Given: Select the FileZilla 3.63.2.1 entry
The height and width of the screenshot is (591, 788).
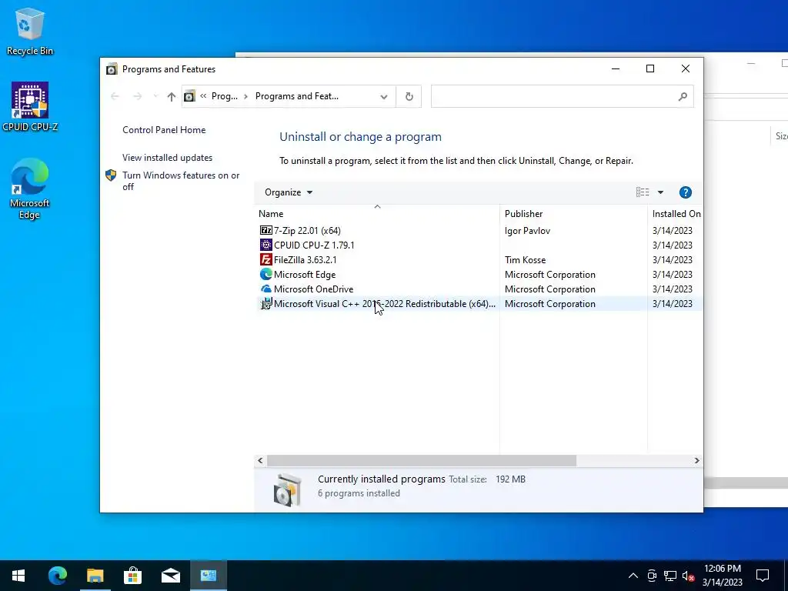Looking at the screenshot, I should click(x=479, y=260).
